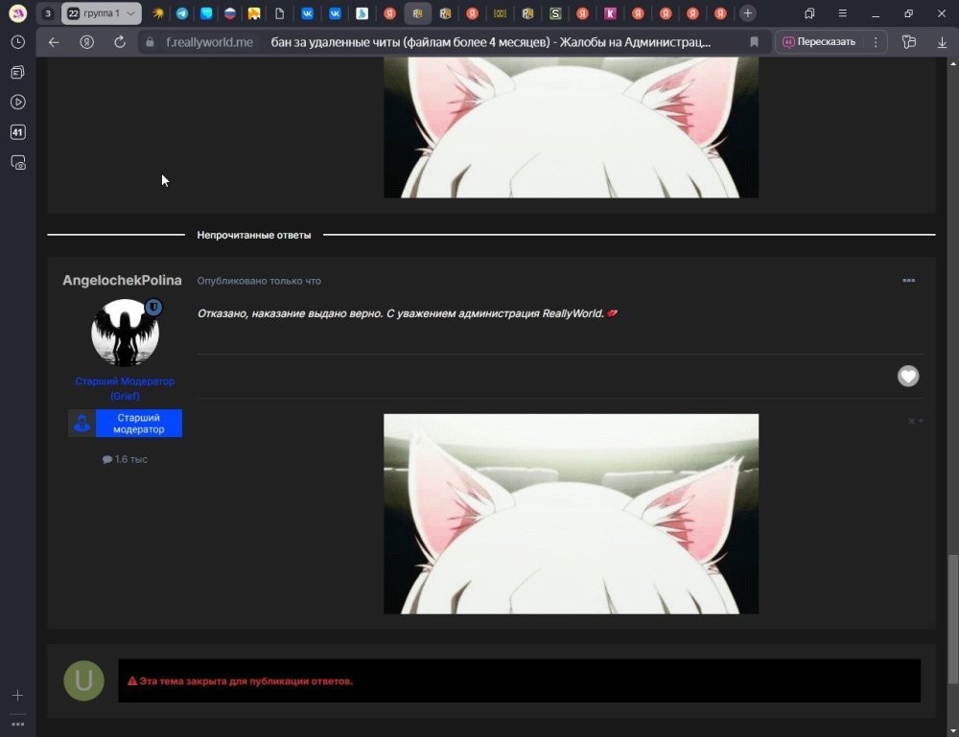Open the downloads panel
The height and width of the screenshot is (737, 959).
[942, 42]
